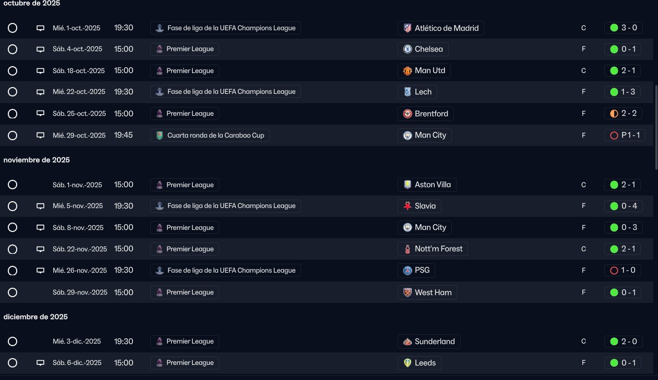Open the 2 - 2 Brentford result
658x380 pixels.
tap(623, 114)
